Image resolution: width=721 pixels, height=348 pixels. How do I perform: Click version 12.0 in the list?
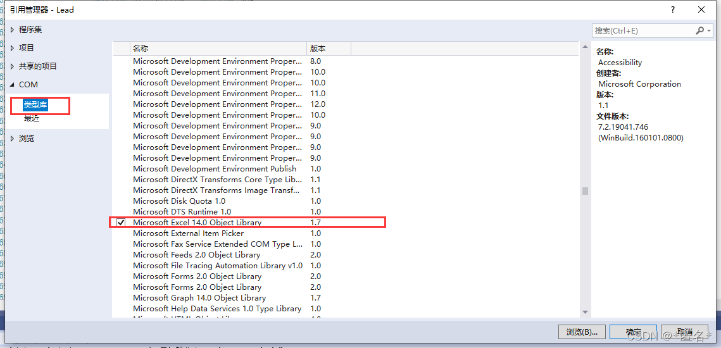317,104
